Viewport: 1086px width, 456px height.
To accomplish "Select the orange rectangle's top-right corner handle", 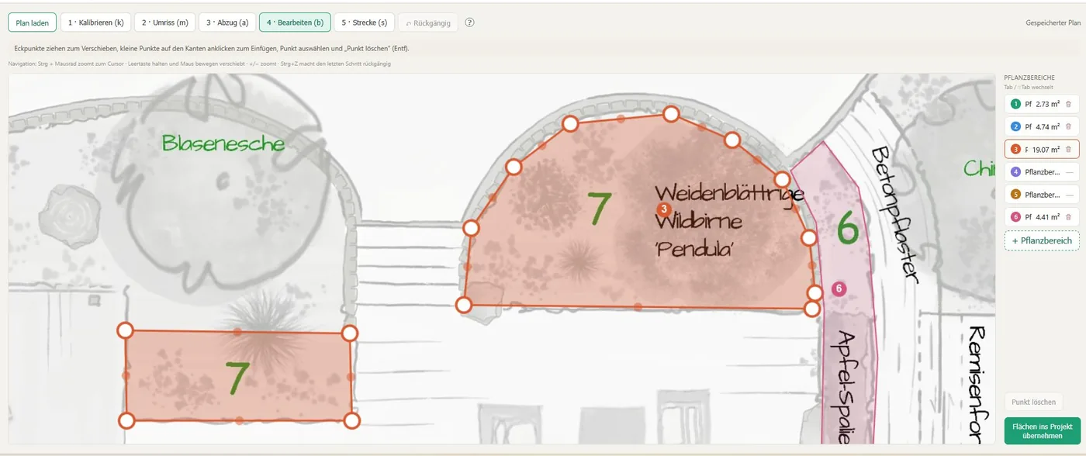I will [350, 333].
